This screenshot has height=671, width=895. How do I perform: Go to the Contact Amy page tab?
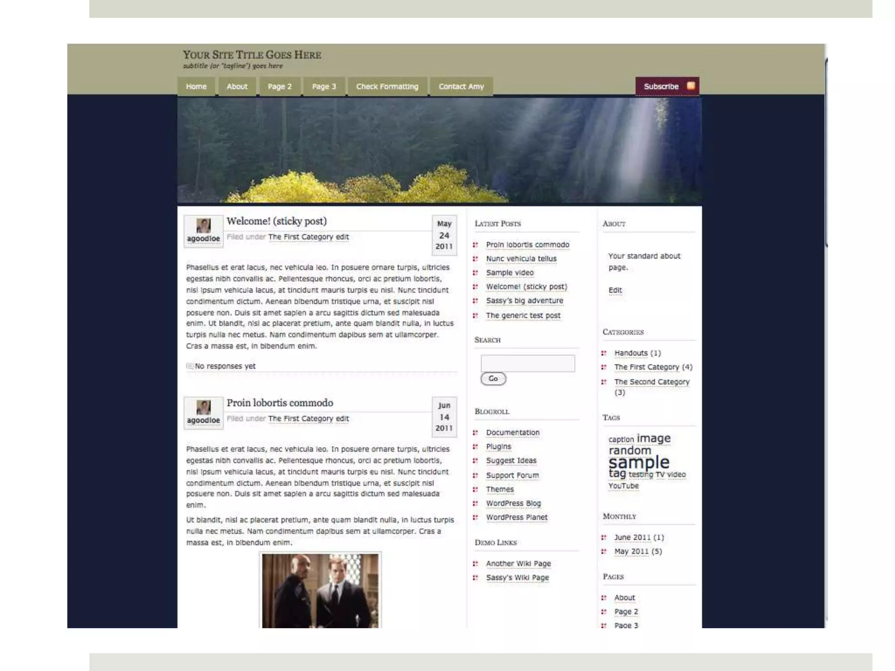pos(461,86)
